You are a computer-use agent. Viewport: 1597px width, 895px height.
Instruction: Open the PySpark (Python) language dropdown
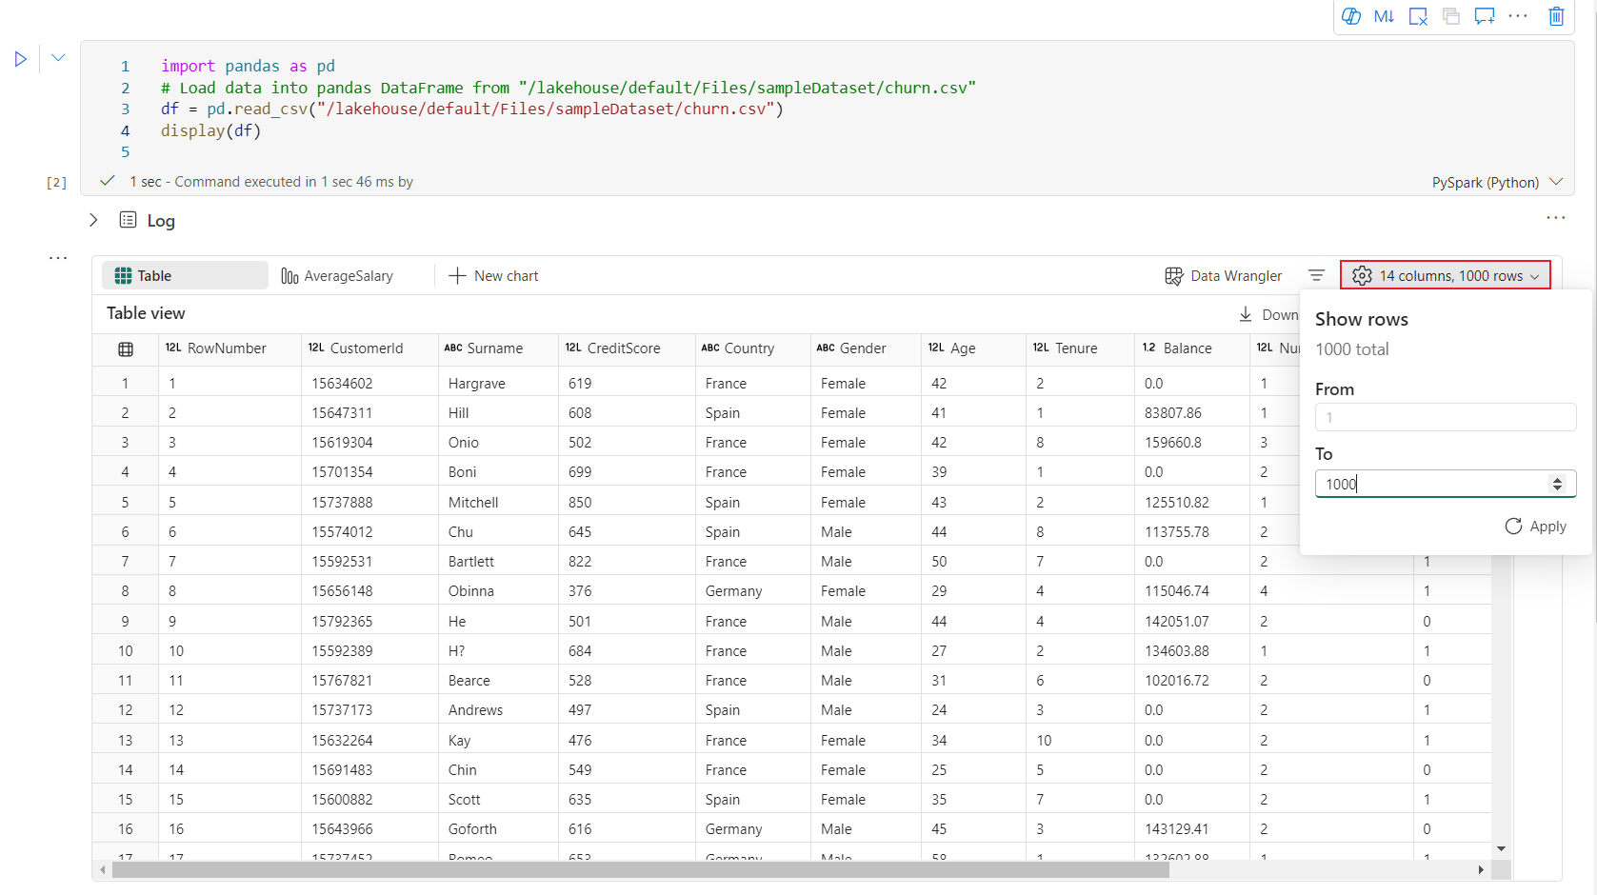(1497, 182)
